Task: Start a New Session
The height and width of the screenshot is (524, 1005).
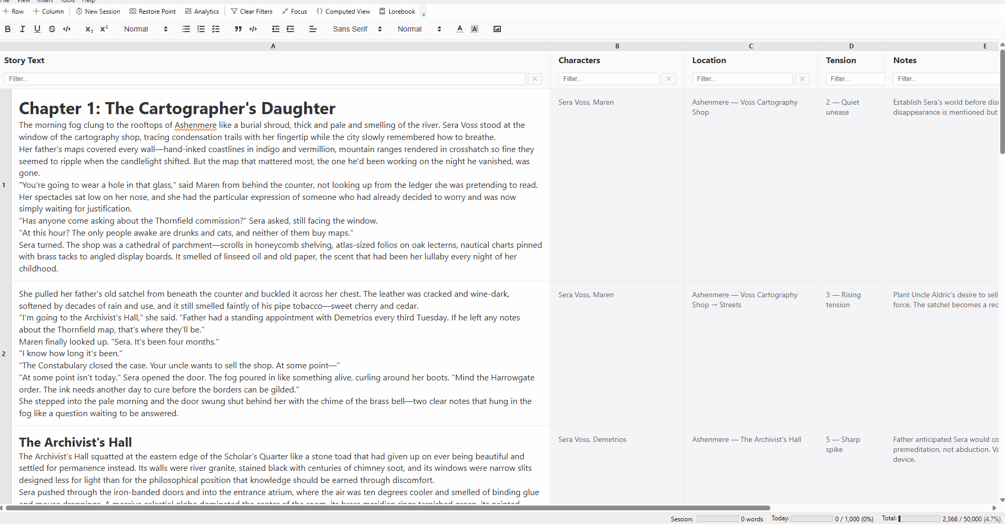Action: [x=98, y=11]
